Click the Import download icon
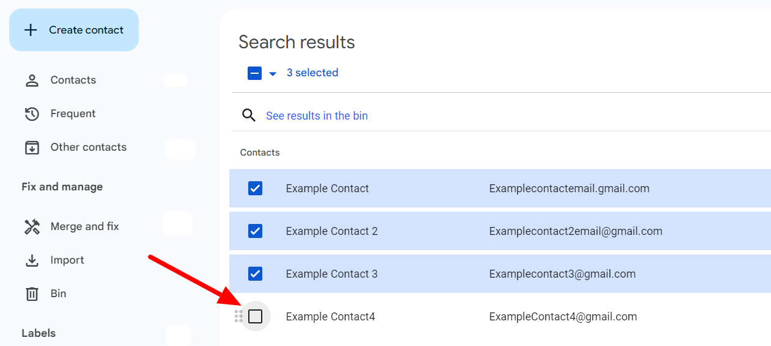The image size is (771, 346). pos(31,261)
